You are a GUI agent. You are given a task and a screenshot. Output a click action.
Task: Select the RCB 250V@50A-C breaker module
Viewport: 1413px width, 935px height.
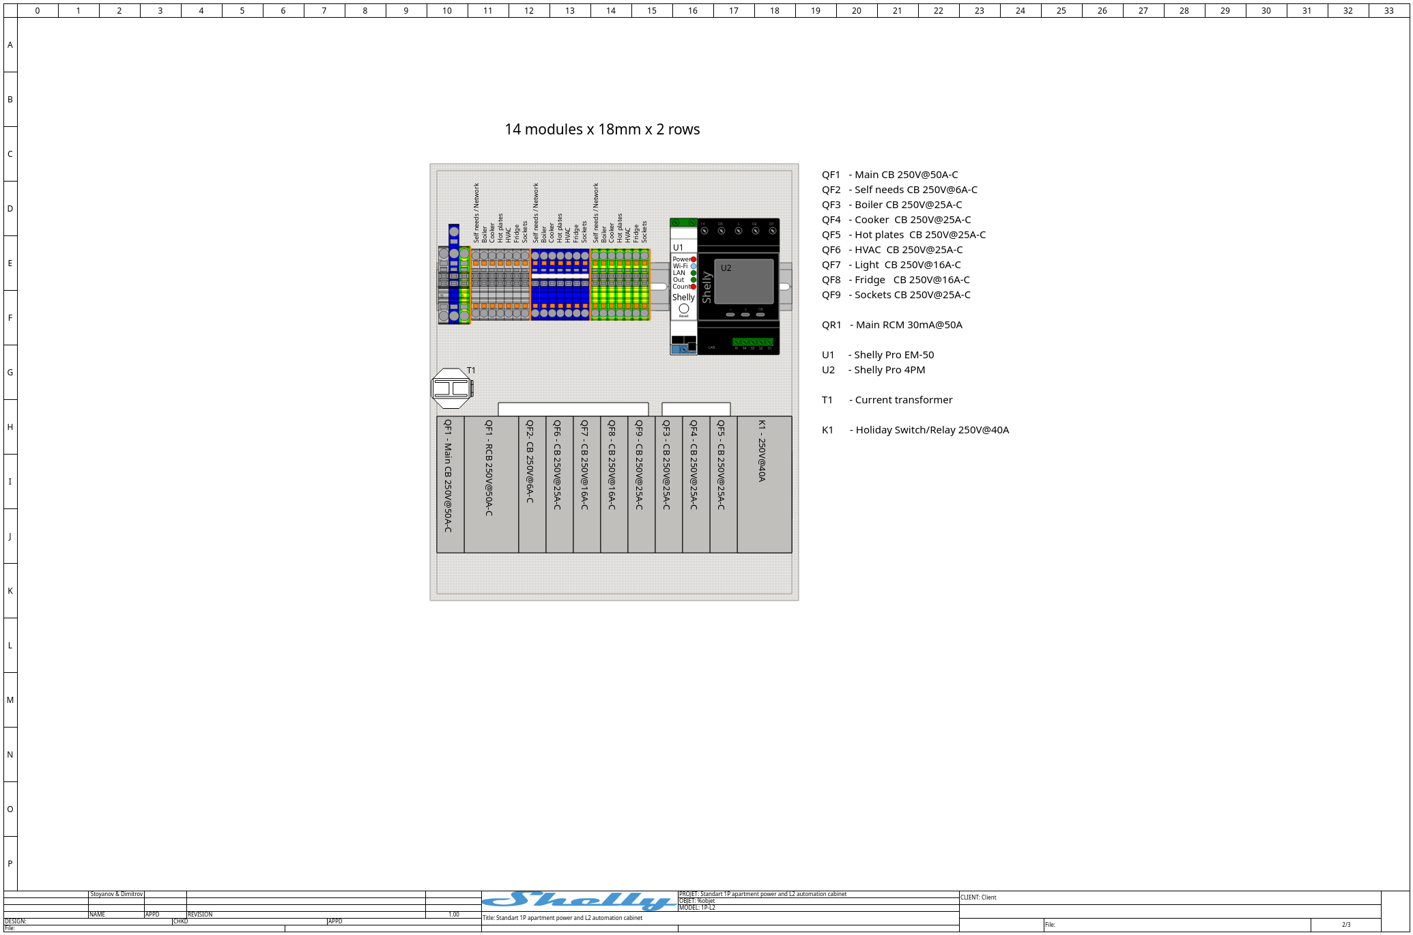click(x=490, y=485)
